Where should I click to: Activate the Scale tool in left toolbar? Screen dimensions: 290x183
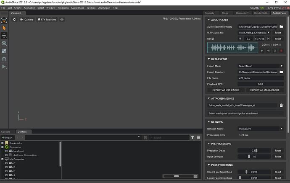pyautogui.click(x=4, y=51)
